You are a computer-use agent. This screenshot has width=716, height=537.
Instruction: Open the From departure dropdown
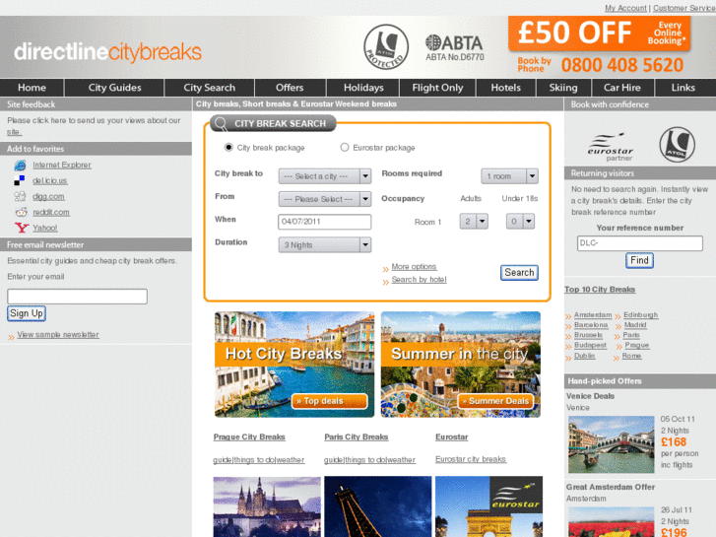tap(325, 199)
